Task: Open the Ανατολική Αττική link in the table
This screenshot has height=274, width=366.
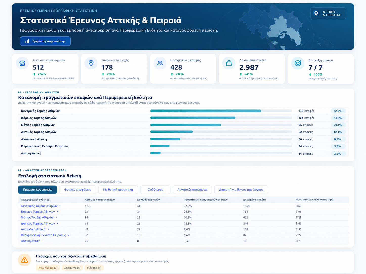Action: pos(33,229)
